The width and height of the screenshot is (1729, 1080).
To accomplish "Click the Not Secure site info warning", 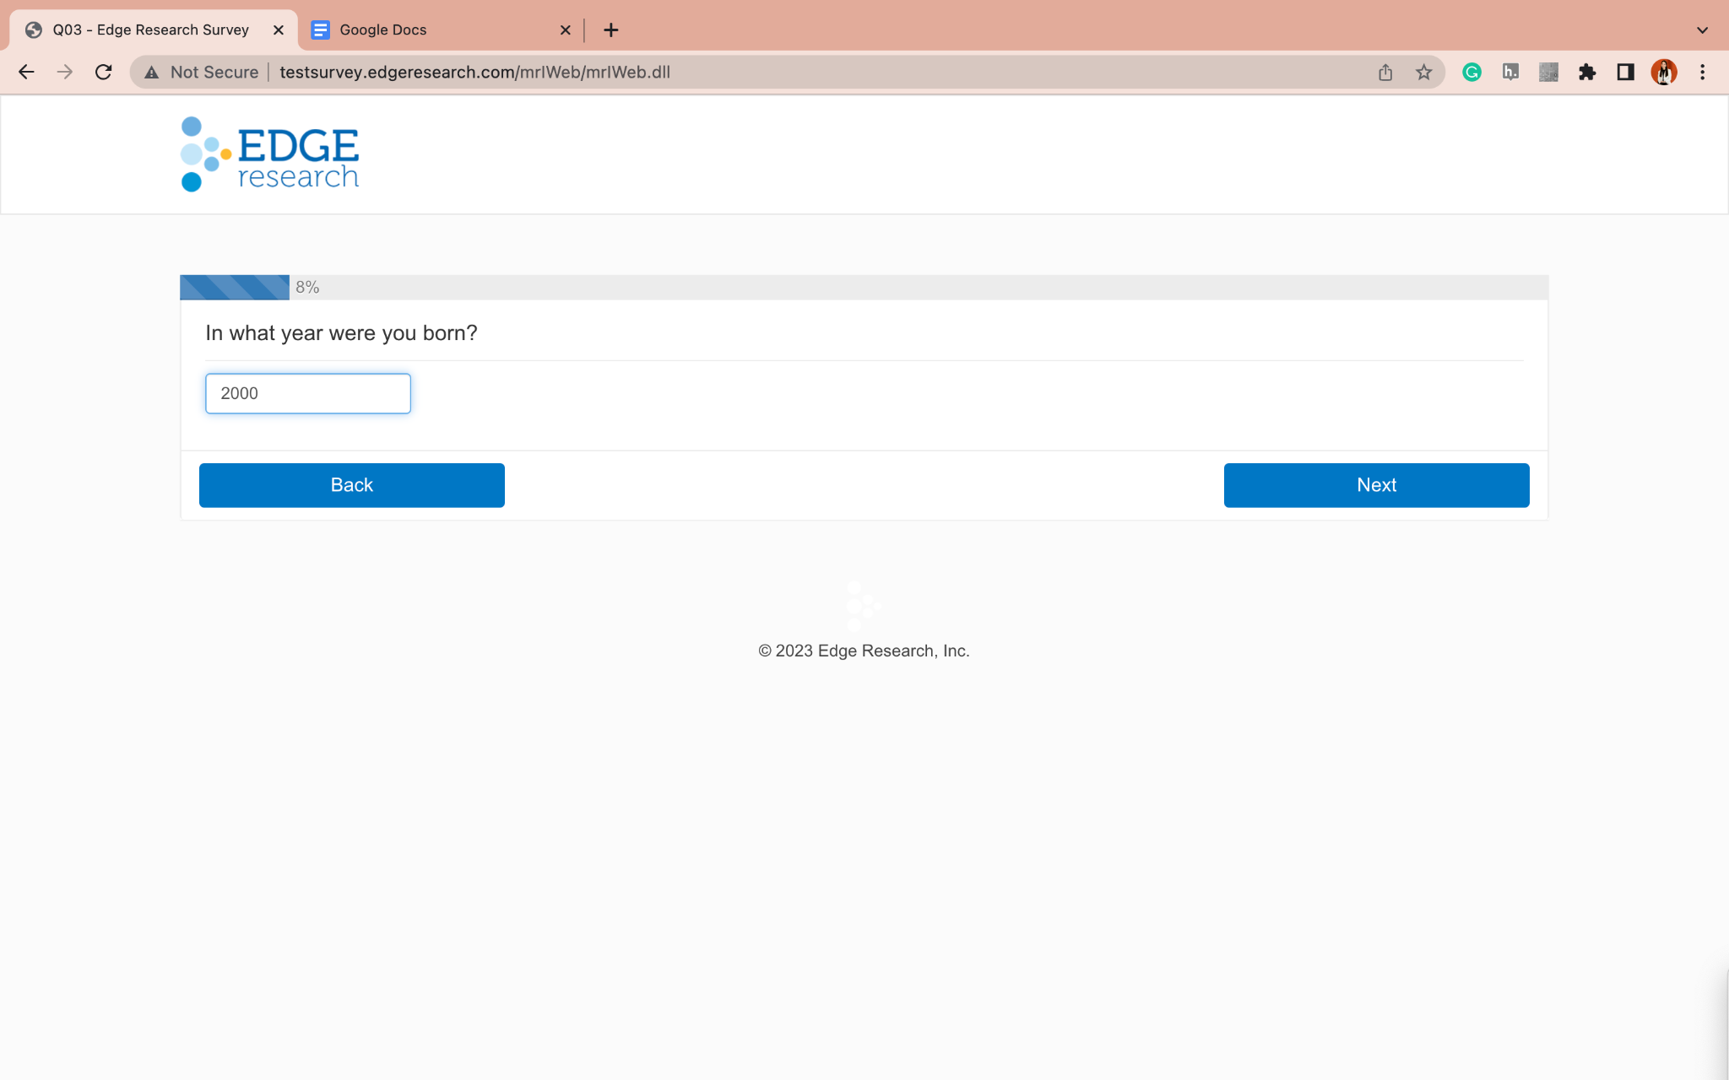I will pyautogui.click(x=203, y=72).
